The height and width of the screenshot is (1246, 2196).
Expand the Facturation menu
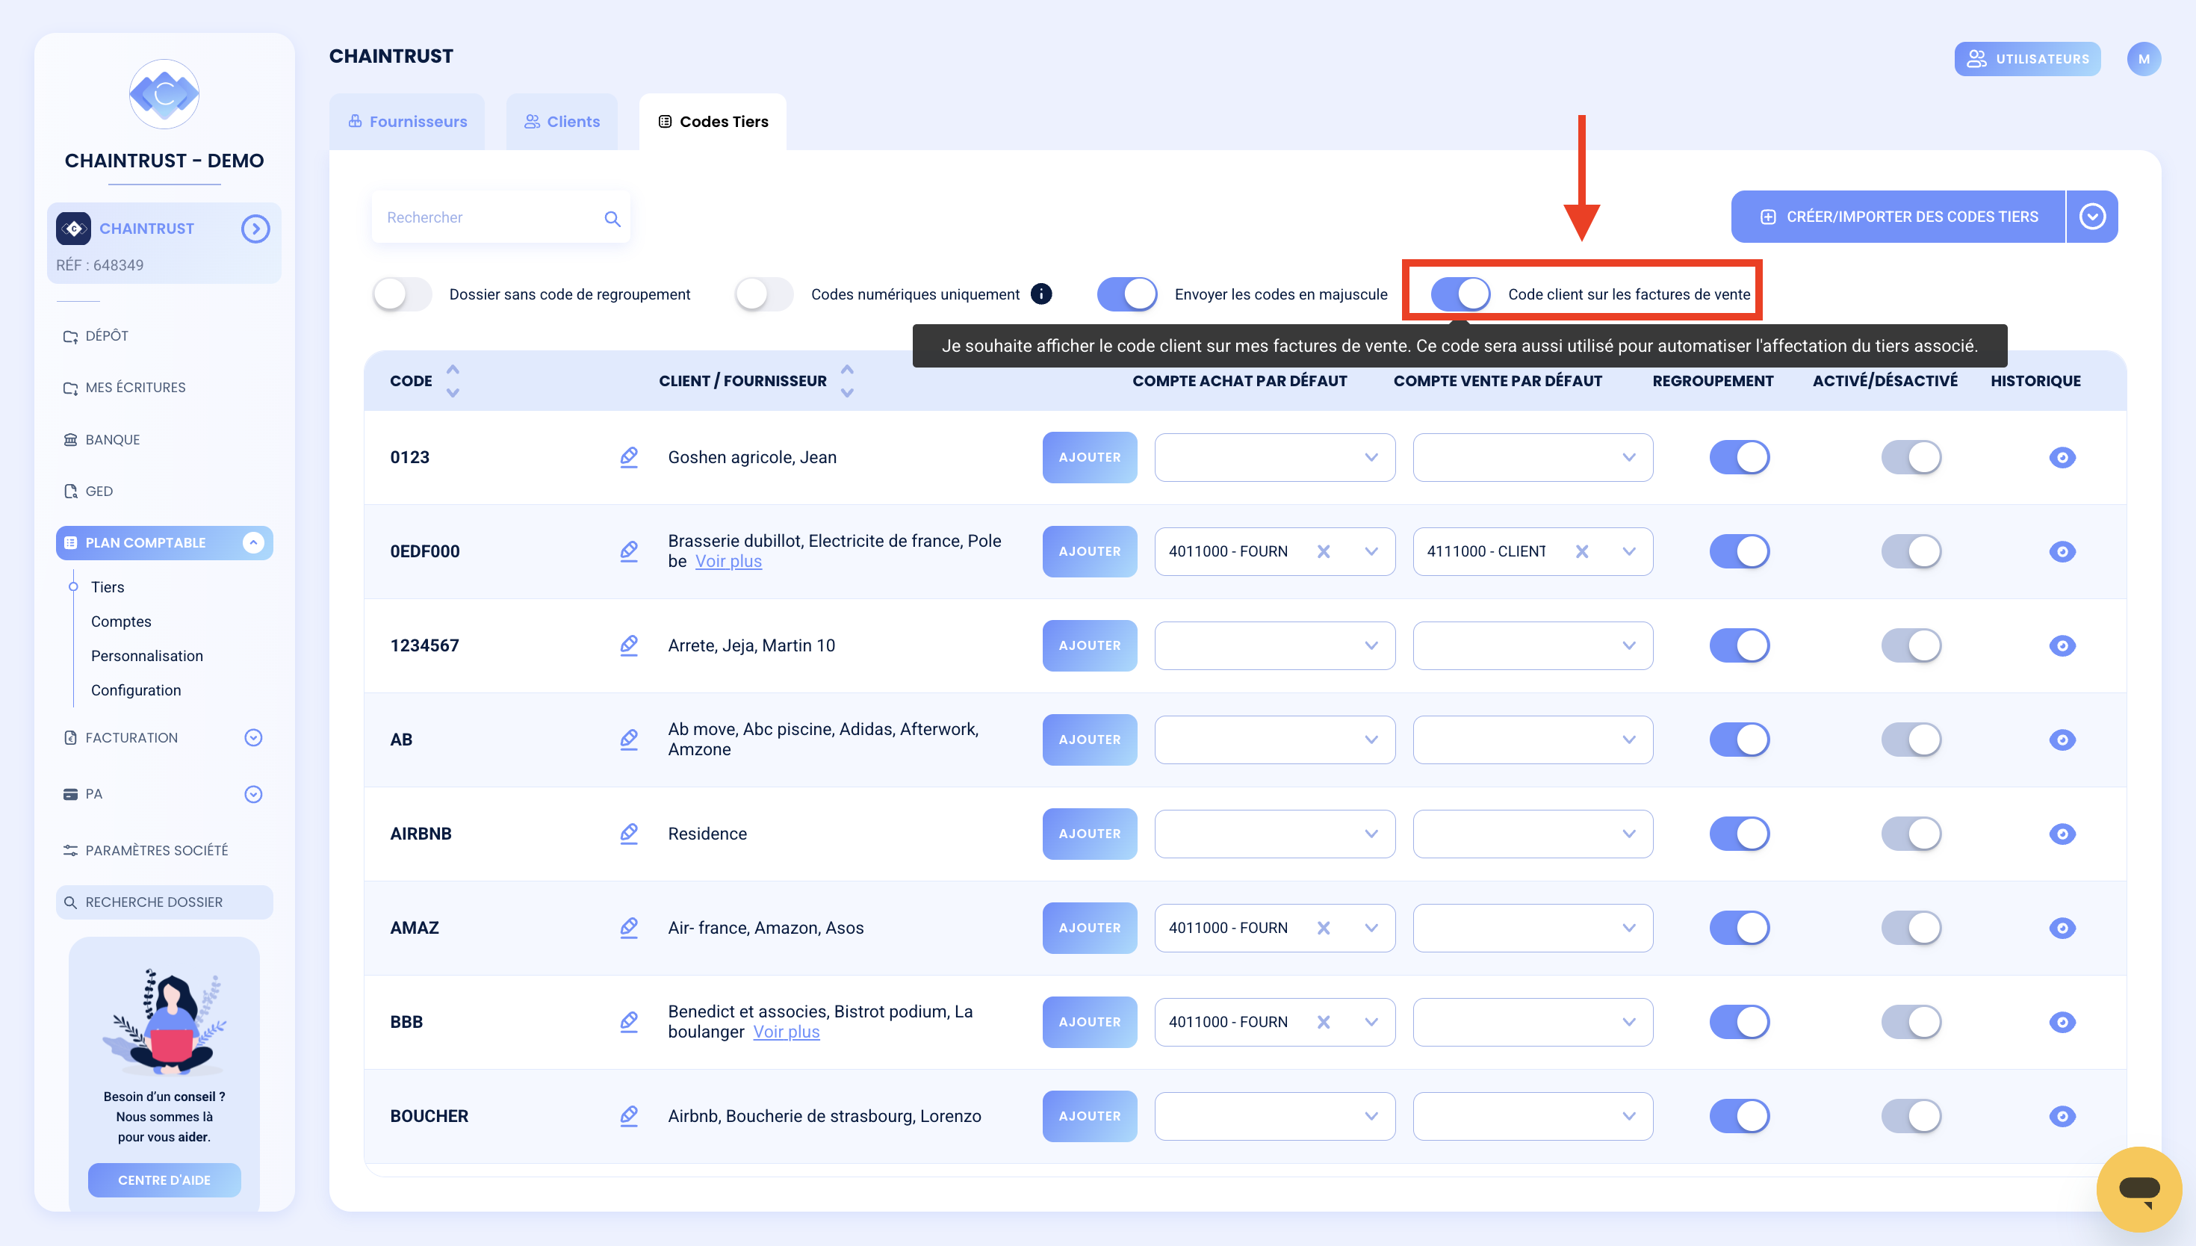click(x=253, y=738)
